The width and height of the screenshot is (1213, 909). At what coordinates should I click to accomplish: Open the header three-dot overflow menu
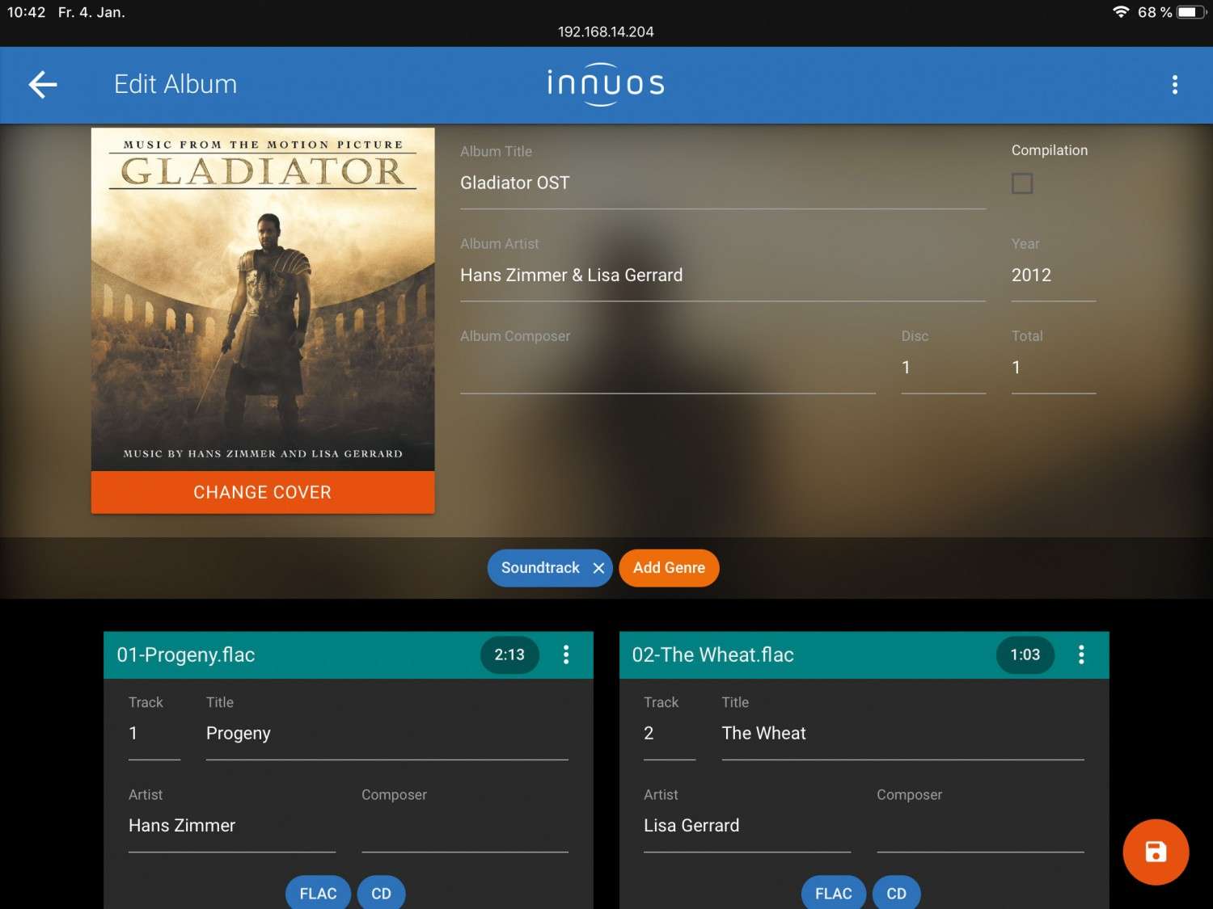(x=1174, y=84)
